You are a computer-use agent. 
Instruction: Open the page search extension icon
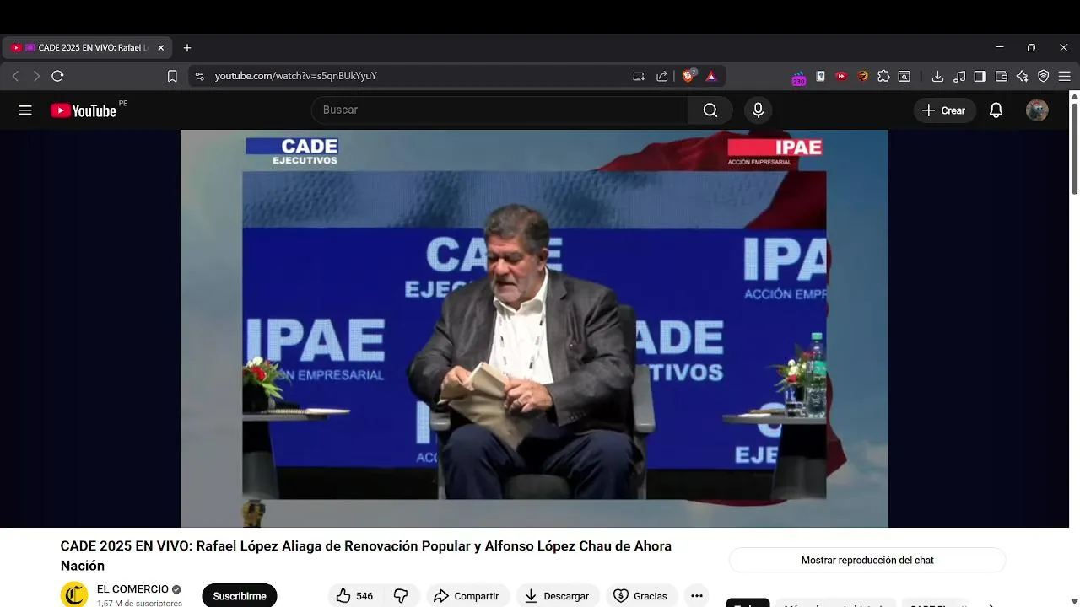904,76
